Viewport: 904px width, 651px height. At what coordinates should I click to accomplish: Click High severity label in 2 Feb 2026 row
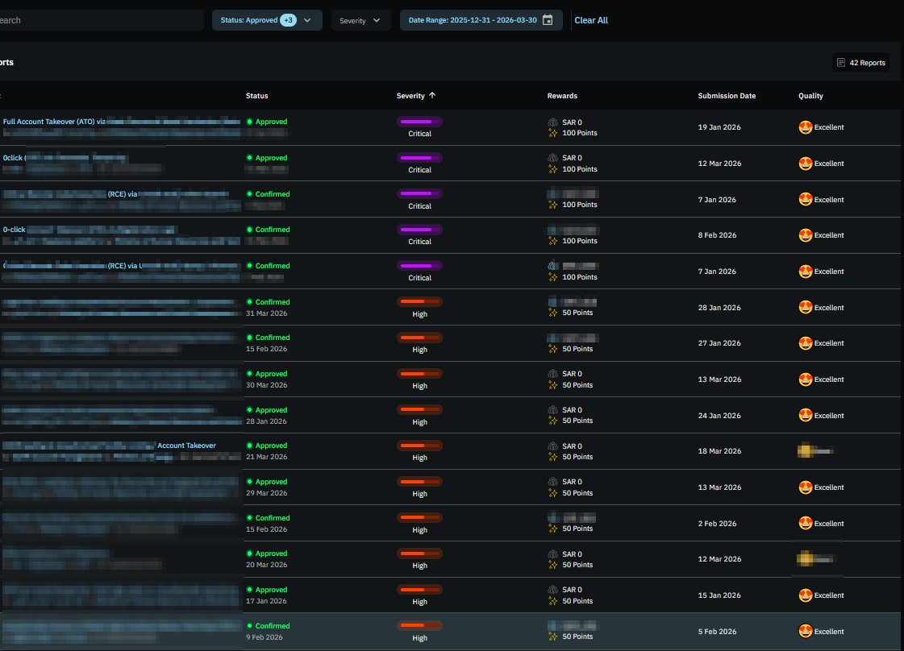419,530
